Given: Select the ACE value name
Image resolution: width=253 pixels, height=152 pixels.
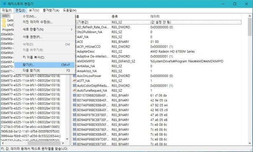Looking at the screenshot, I should click(80, 42).
